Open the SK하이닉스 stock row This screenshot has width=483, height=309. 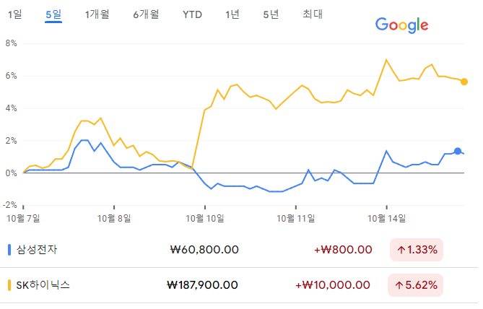(239, 285)
